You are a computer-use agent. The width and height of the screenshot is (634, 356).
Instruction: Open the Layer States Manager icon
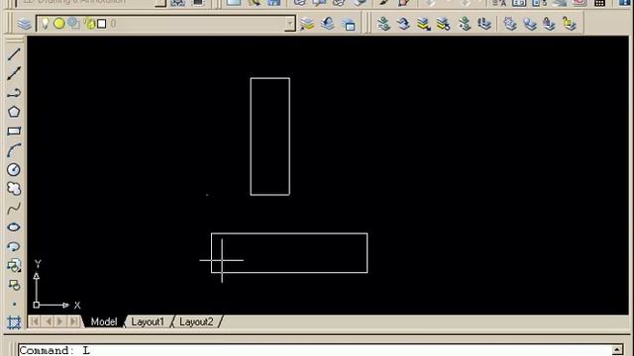click(x=349, y=24)
